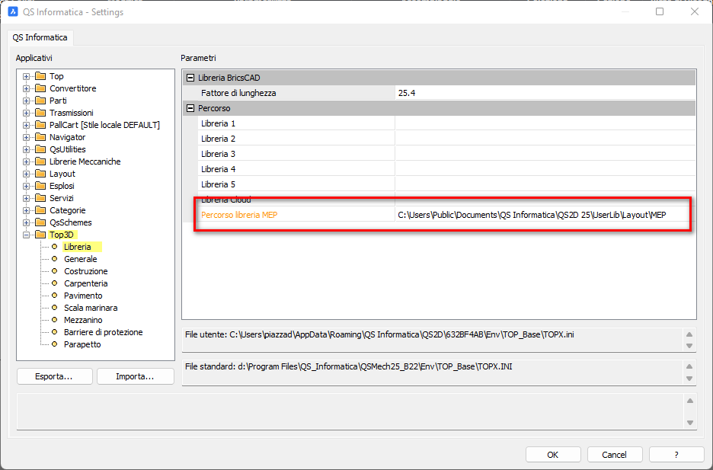Open the Carpenteria settings item
This screenshot has width=713, height=470.
coord(86,283)
